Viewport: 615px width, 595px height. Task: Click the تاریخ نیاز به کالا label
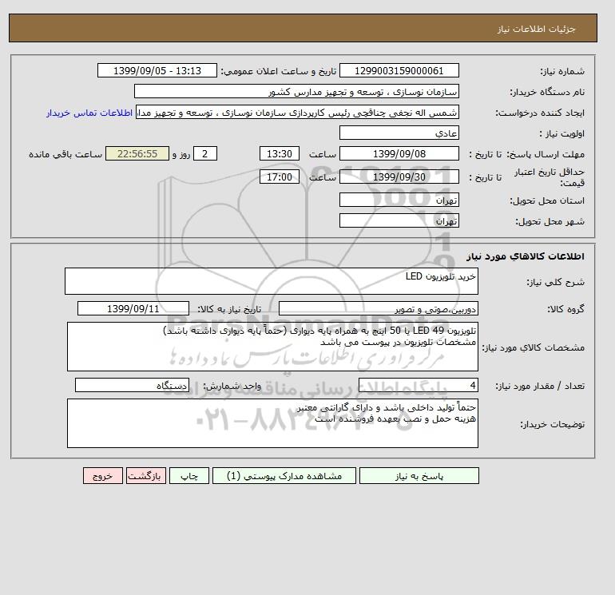[x=229, y=309]
